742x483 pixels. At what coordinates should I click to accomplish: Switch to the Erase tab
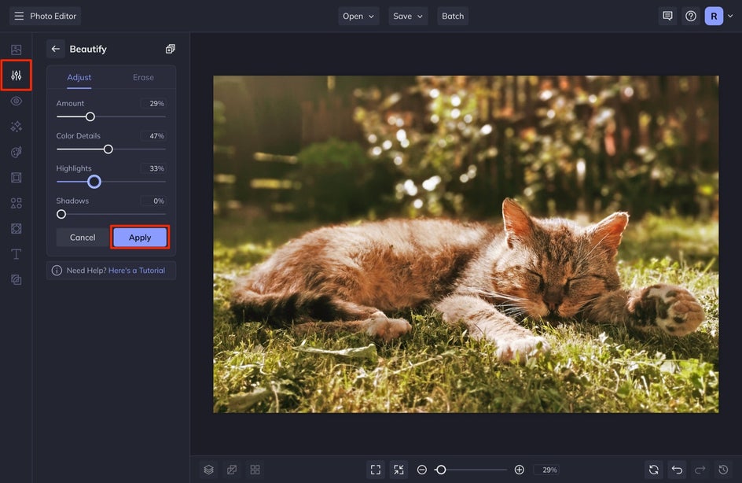click(143, 77)
